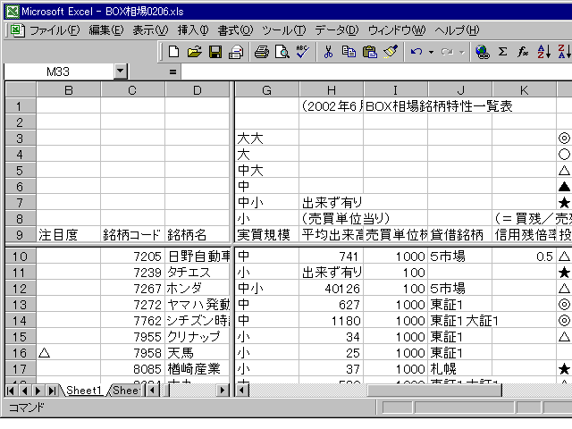
Task: Cut selection with the scissors icon
Action: tap(328, 52)
